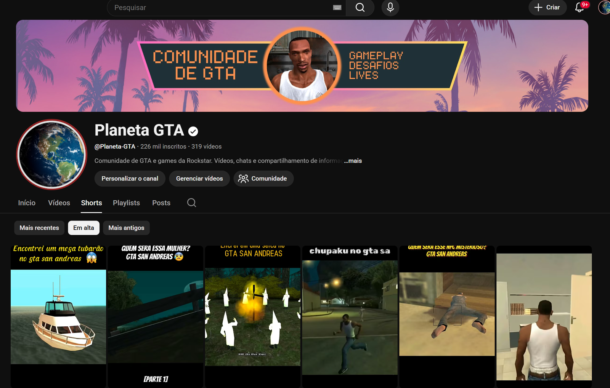The width and height of the screenshot is (610, 388).
Task: Activate voice search microphone
Action: click(x=390, y=8)
